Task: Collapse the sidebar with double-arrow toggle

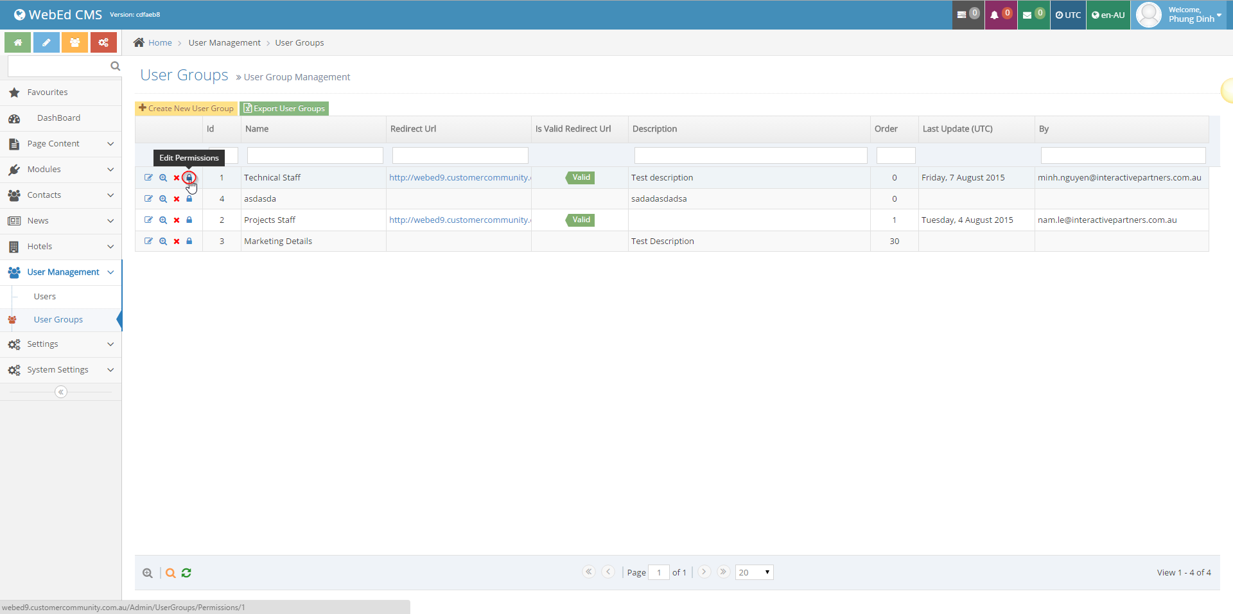Action: click(x=61, y=392)
